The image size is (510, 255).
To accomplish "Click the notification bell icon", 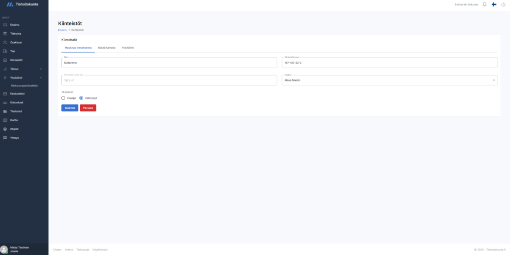I will click(485, 4).
